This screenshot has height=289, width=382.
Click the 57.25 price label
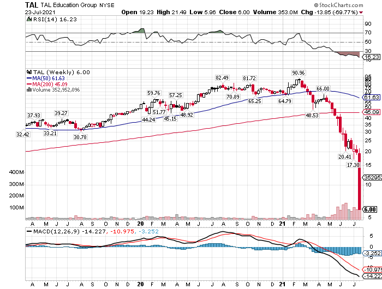176,95
